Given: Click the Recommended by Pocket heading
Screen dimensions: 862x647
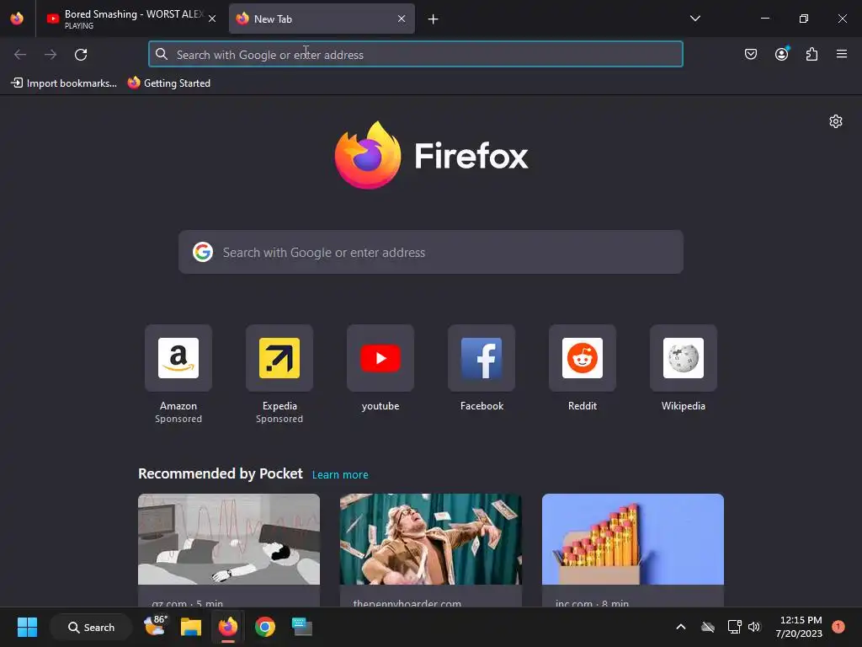Looking at the screenshot, I should click(221, 473).
